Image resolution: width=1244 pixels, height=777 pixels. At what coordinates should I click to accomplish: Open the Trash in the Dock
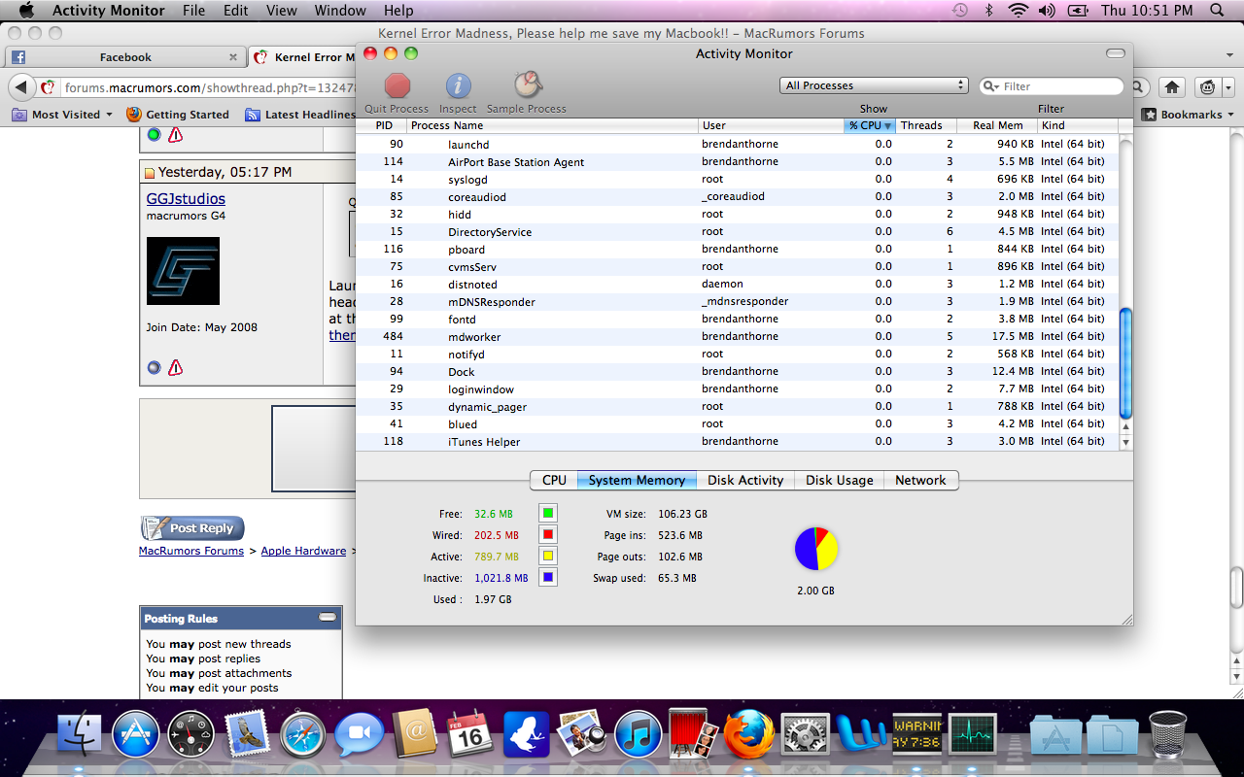coord(1167,735)
